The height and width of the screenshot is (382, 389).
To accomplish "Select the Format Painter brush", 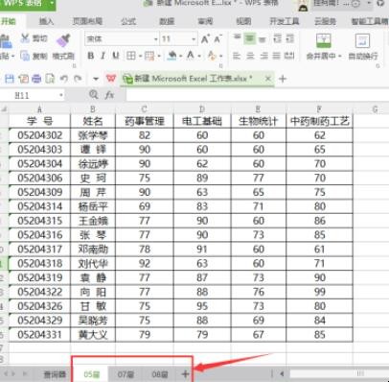I will click(x=63, y=40).
